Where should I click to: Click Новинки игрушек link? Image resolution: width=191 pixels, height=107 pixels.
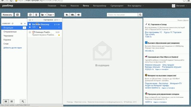(153, 65)
